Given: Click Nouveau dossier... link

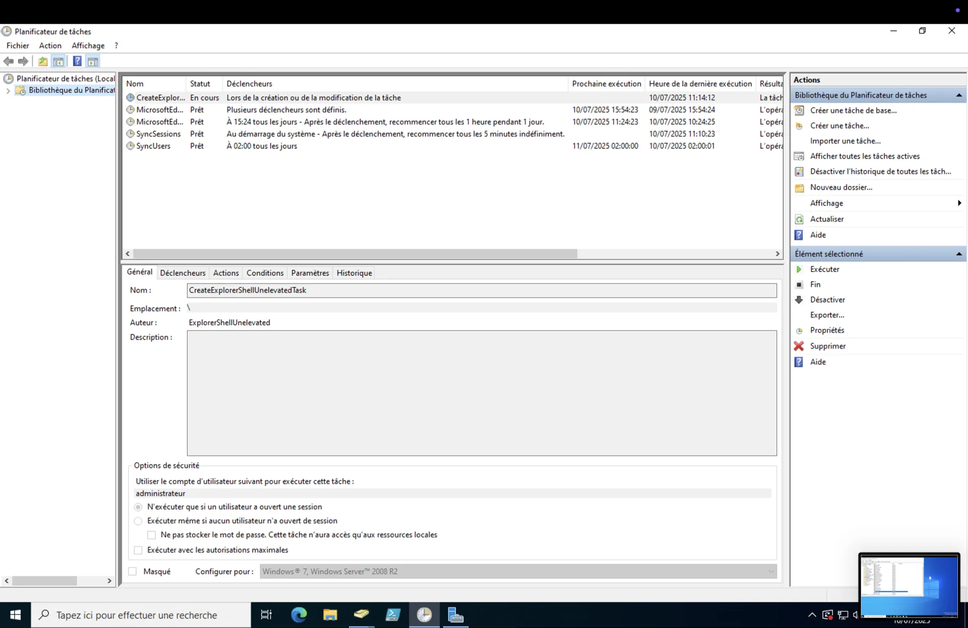Looking at the screenshot, I should point(841,187).
